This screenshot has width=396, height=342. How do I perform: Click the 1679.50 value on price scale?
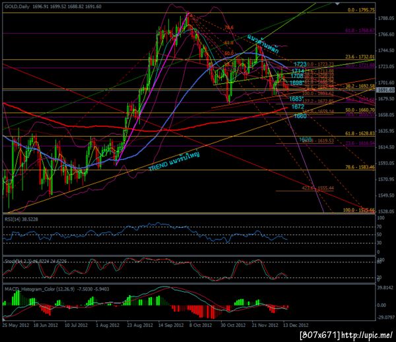point(386,99)
